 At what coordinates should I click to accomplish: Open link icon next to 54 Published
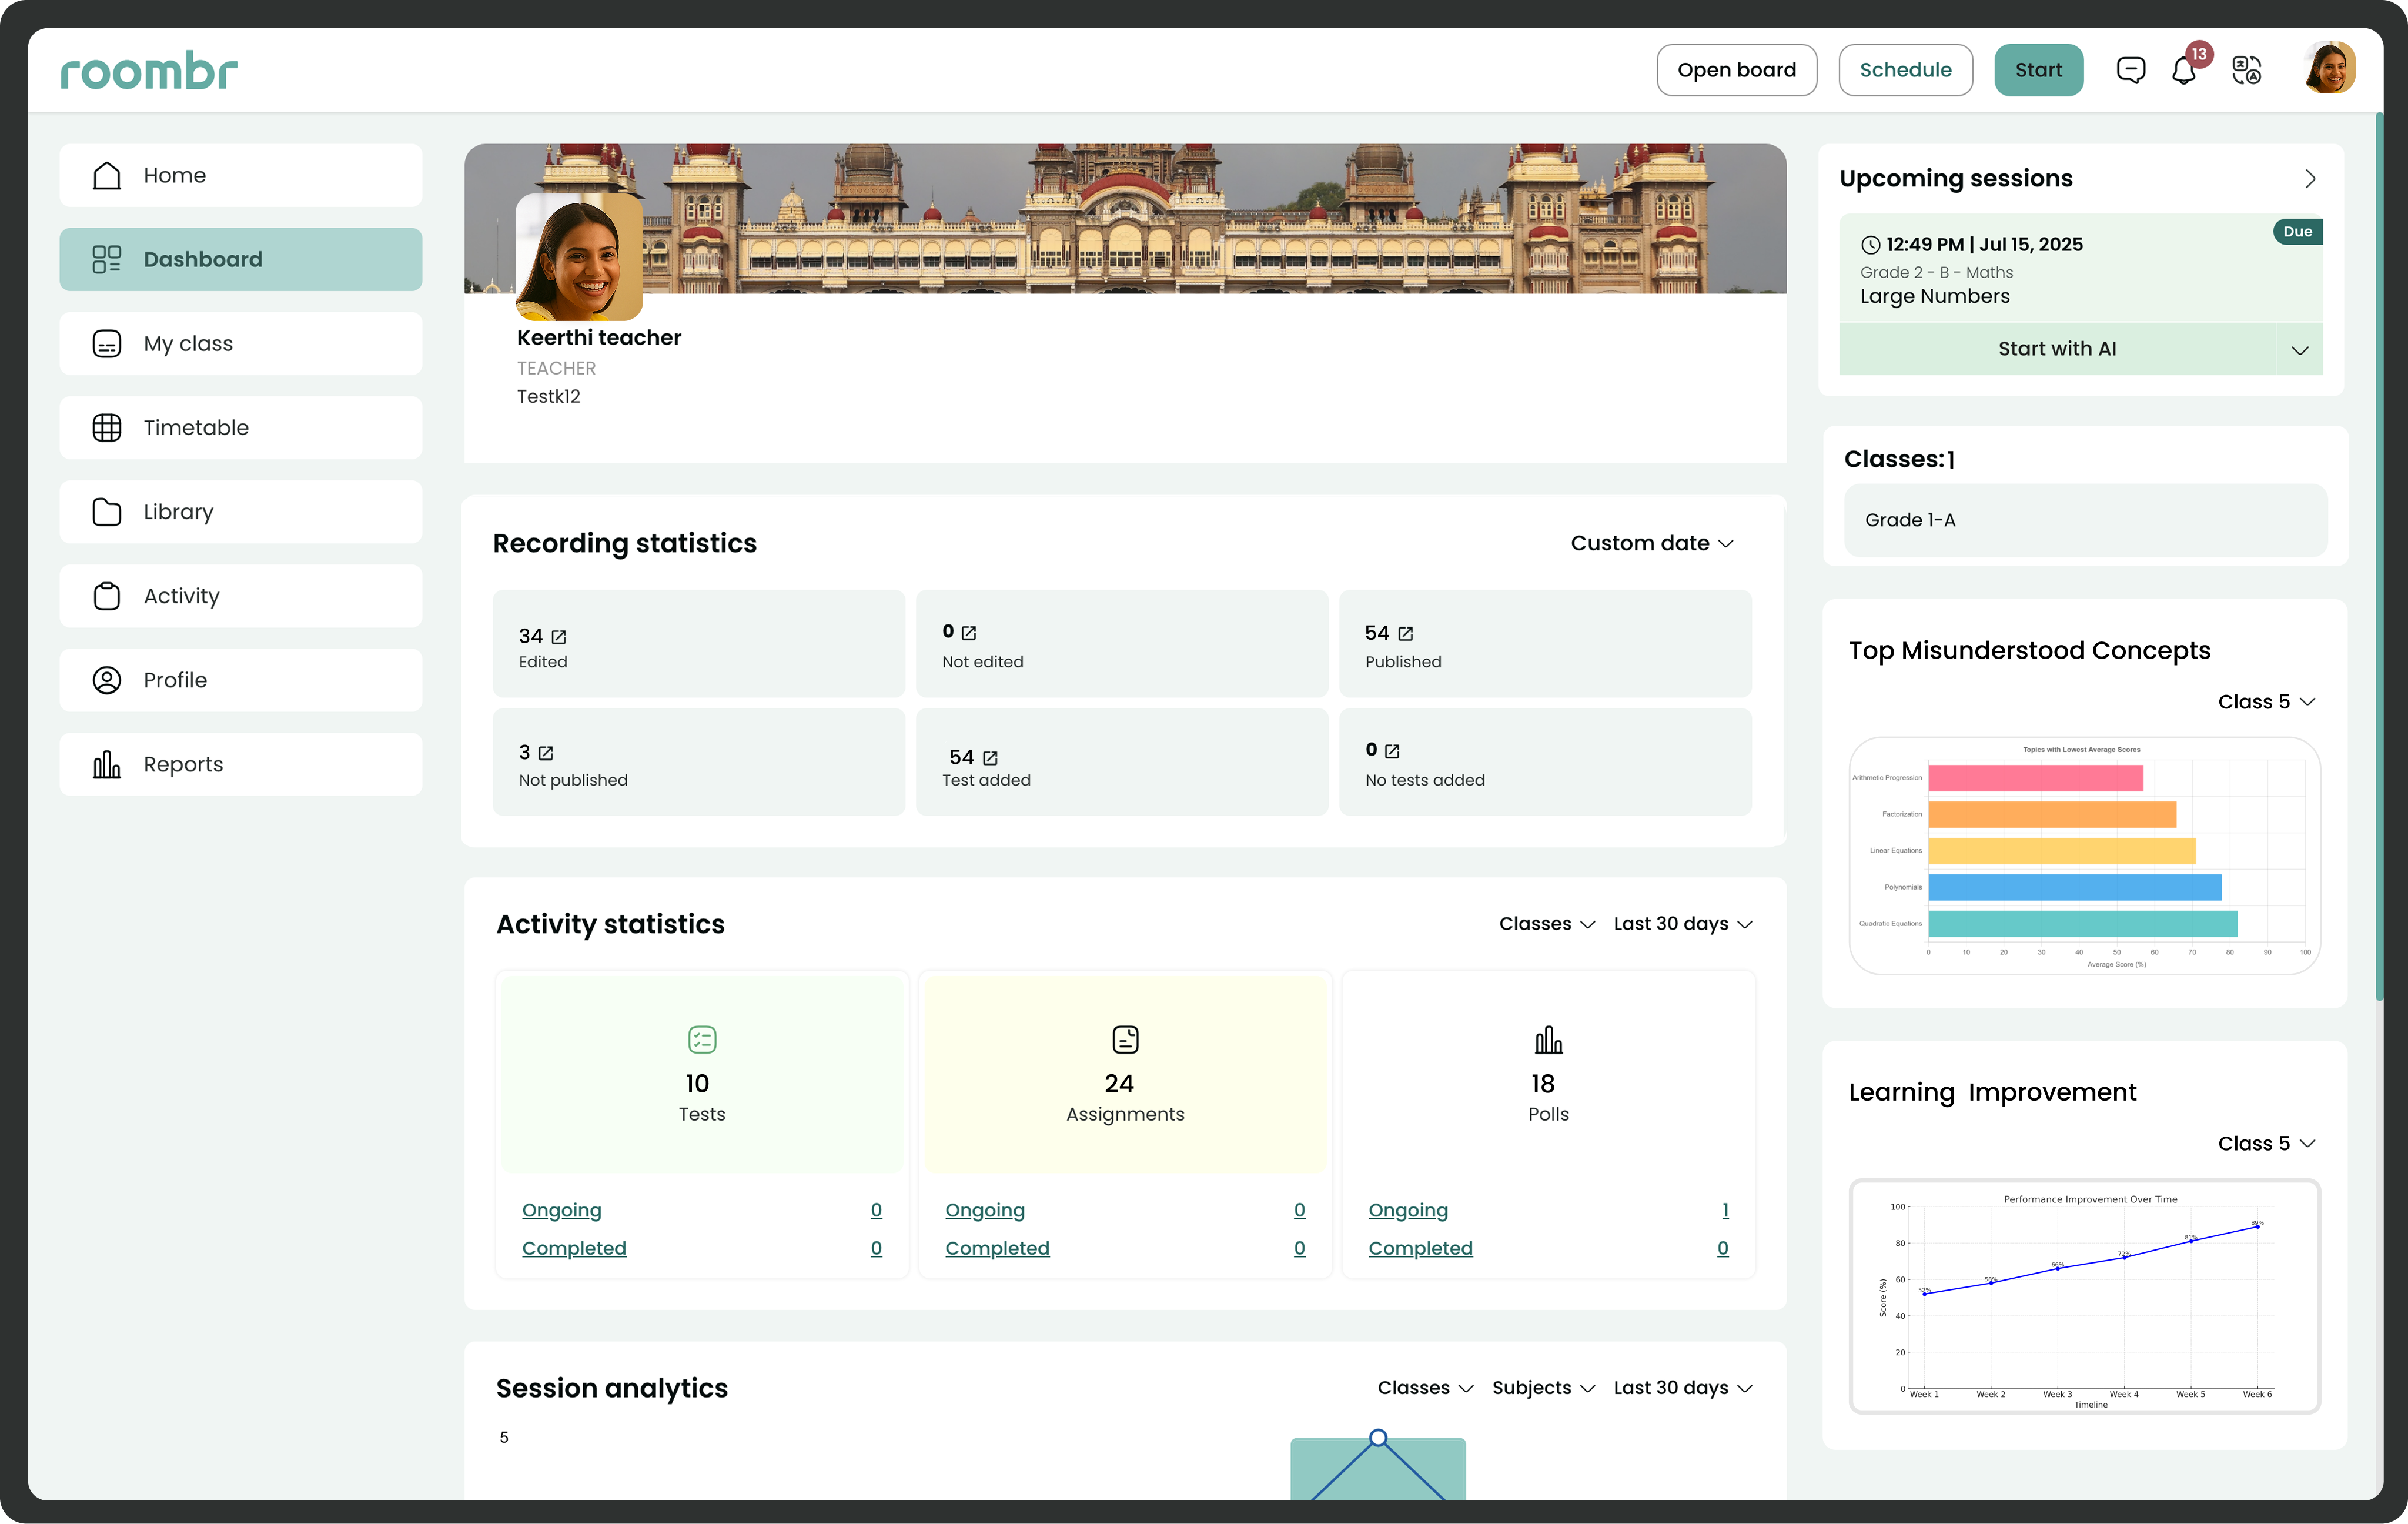pyautogui.click(x=1405, y=634)
